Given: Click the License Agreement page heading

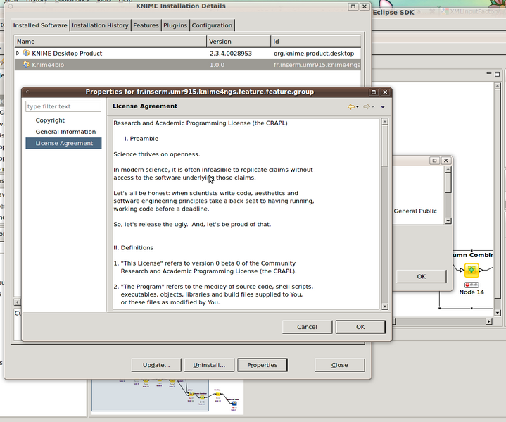Looking at the screenshot, I should [145, 106].
